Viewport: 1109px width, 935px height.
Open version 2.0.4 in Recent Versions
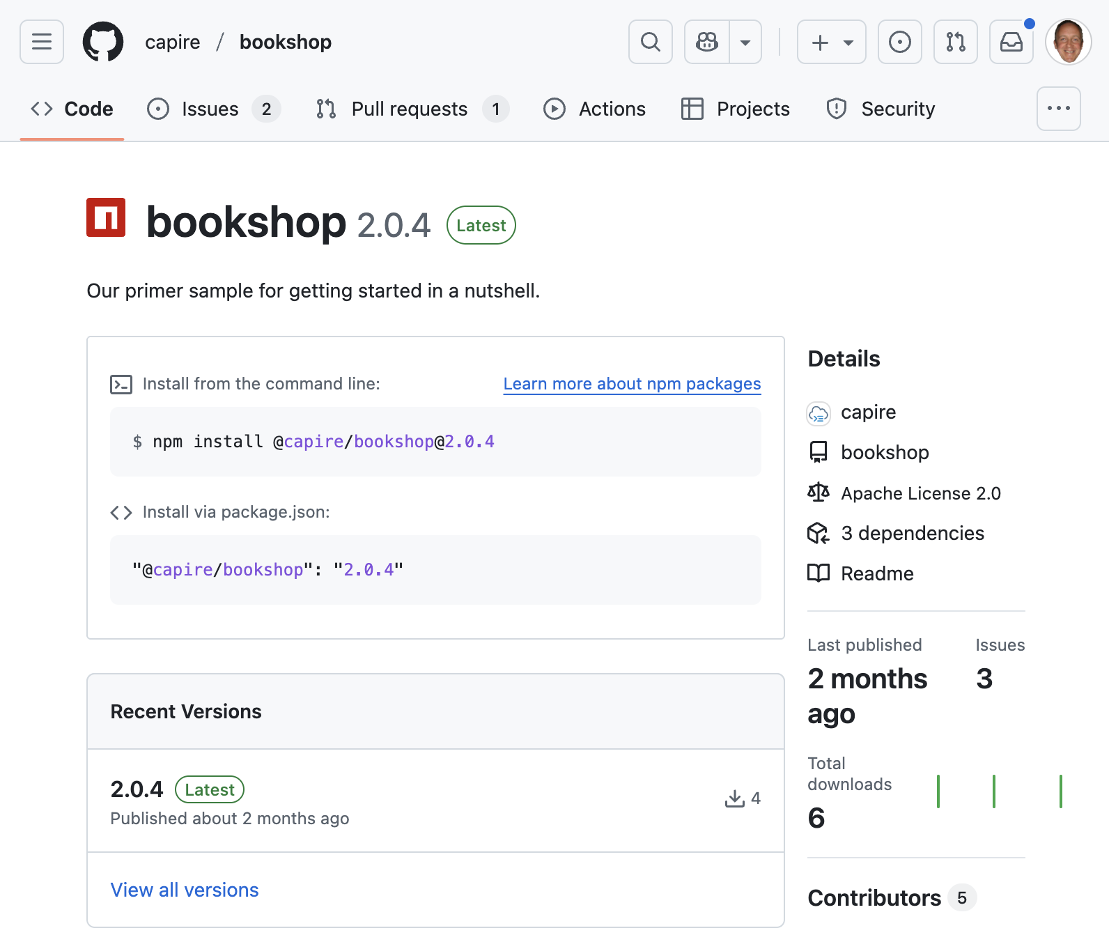pos(137,789)
